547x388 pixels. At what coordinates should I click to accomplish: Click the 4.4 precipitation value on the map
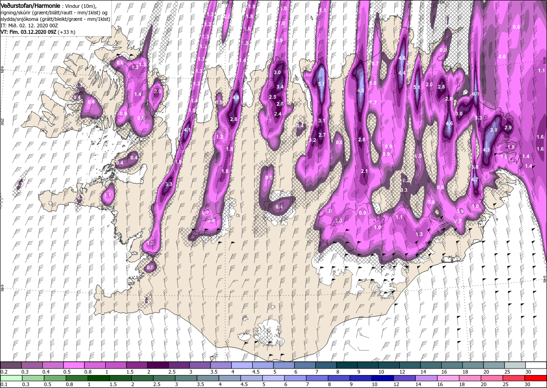[402, 73]
